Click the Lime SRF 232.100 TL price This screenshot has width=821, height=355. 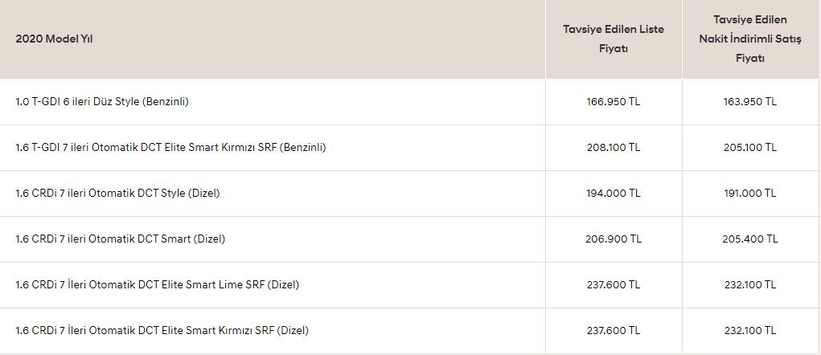point(749,285)
